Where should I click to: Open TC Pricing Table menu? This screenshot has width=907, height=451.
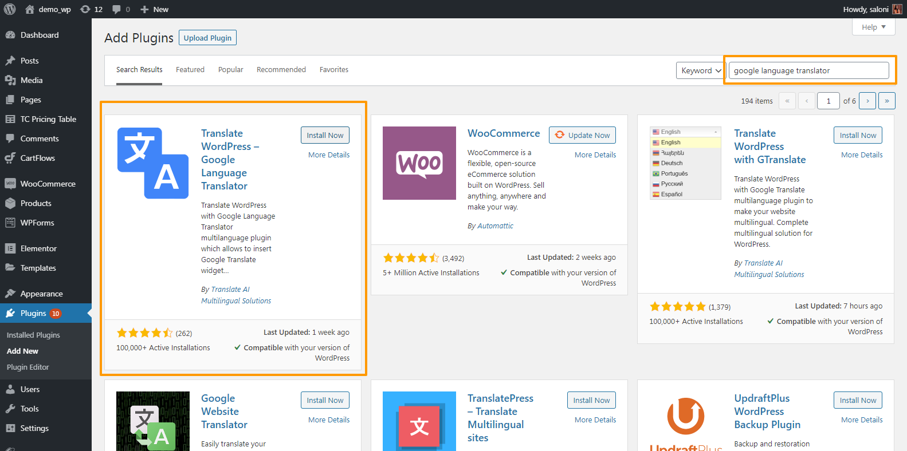pos(46,119)
